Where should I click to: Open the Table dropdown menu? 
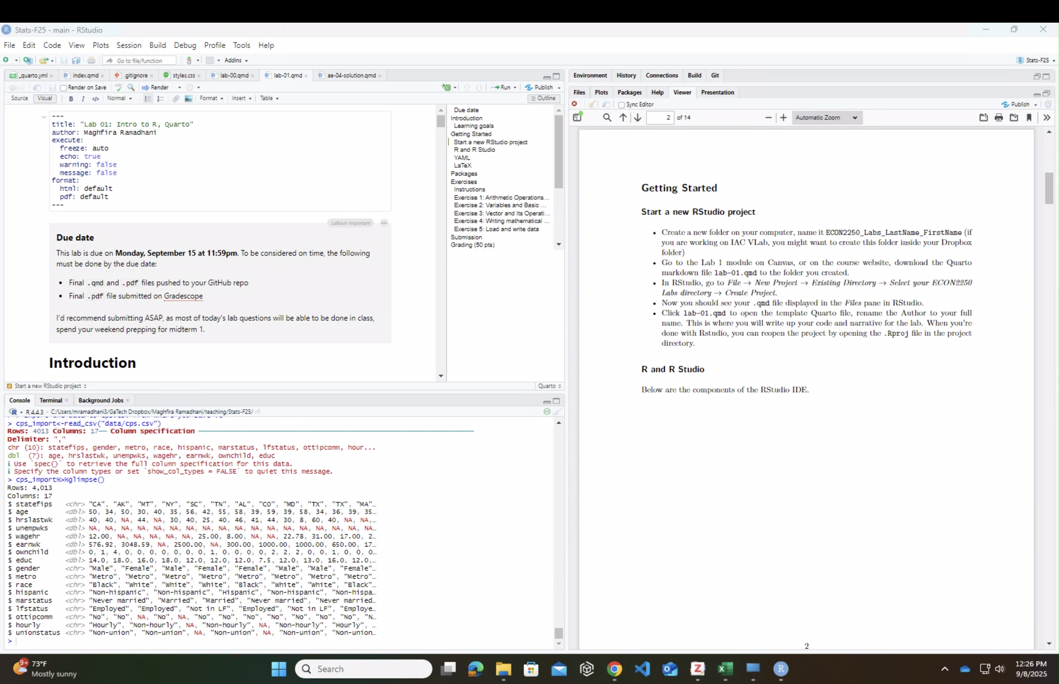[269, 98]
